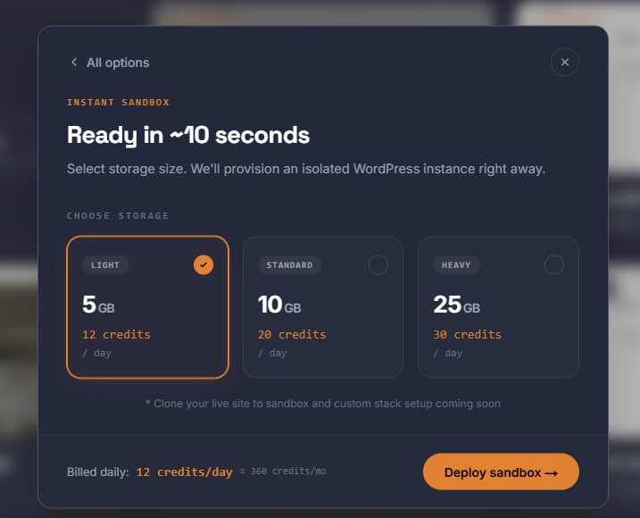Click the INSTANT SANDBOX heading label
The height and width of the screenshot is (518, 640).
[x=118, y=102]
